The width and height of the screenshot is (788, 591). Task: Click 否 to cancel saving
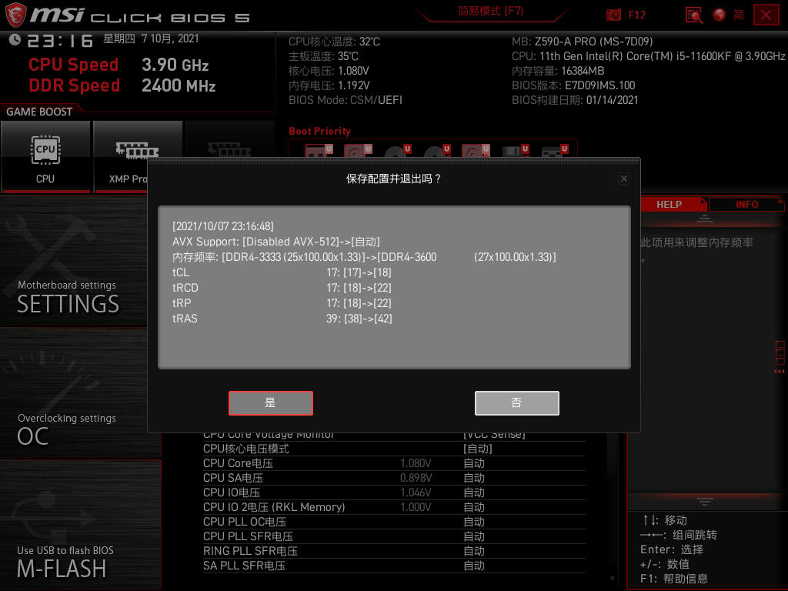(516, 403)
